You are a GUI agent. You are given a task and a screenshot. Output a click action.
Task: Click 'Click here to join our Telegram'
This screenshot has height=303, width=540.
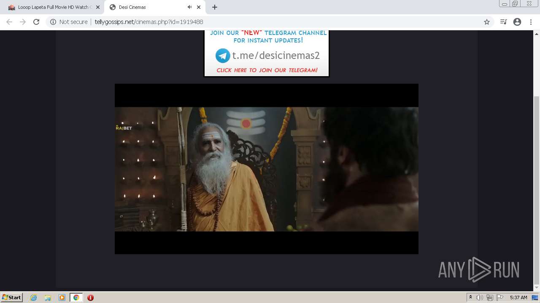(x=267, y=70)
